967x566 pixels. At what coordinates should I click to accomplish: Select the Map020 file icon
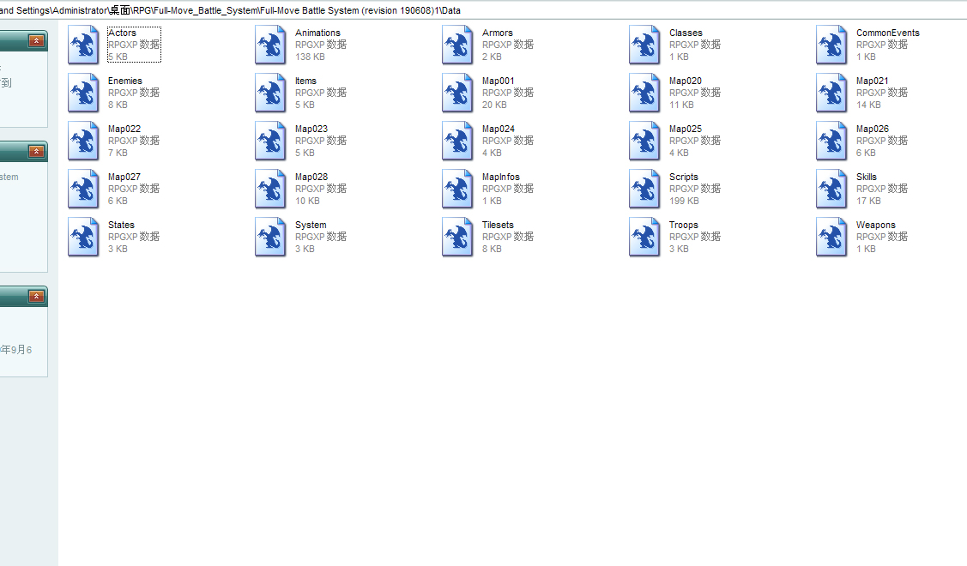[644, 93]
